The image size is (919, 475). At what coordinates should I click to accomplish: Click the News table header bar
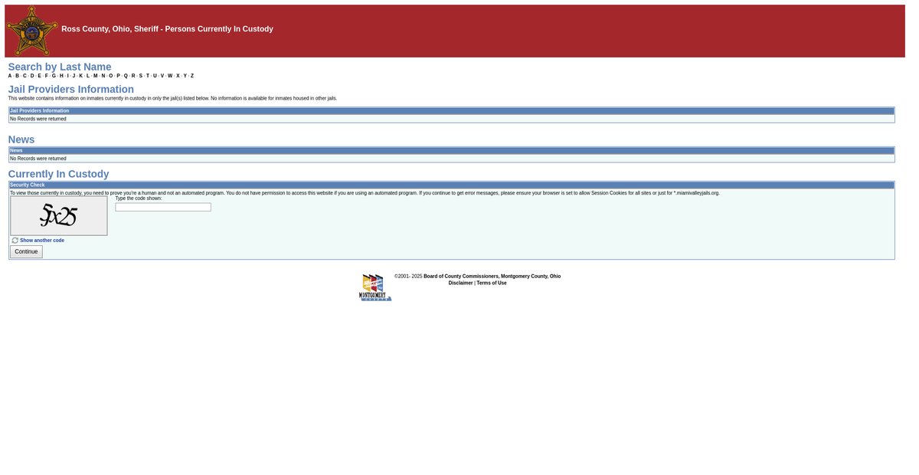[x=452, y=151]
